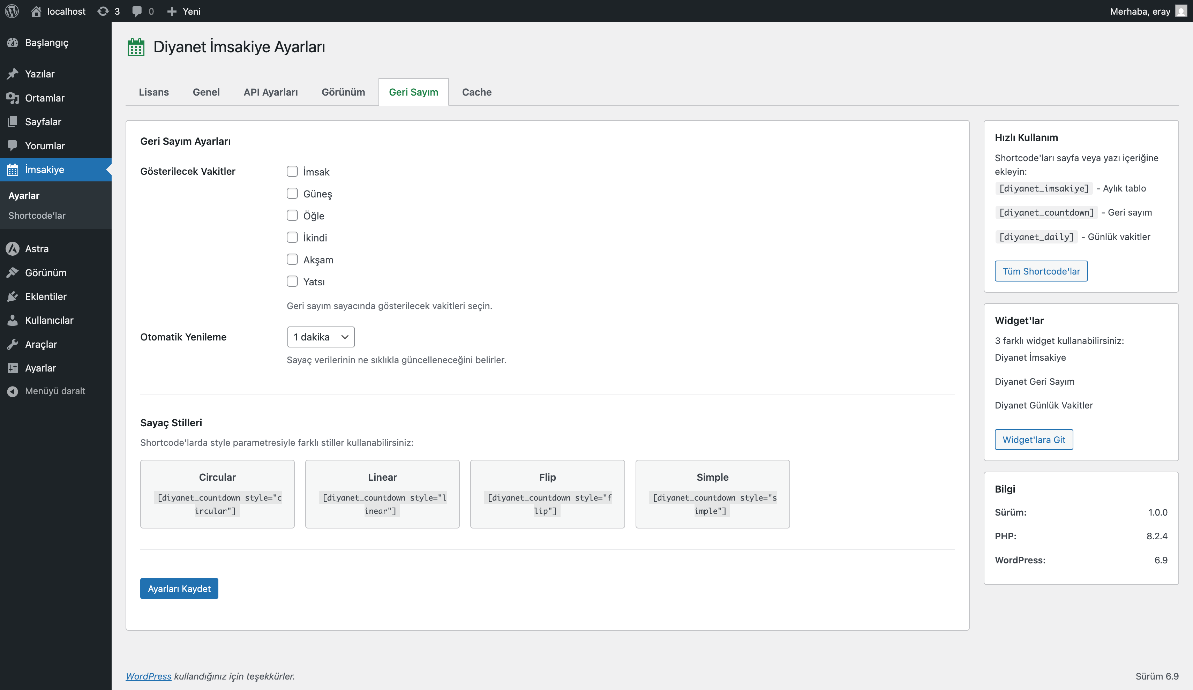Click the Eklentiler plugin icon
Screen dimensions: 1193x690
[13, 297]
